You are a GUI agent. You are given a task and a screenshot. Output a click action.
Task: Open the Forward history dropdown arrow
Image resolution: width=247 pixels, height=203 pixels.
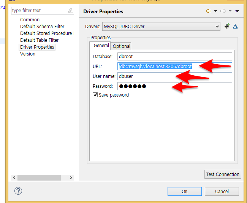tap(230, 11)
